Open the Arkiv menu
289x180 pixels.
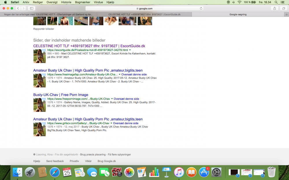[x=26, y=2]
